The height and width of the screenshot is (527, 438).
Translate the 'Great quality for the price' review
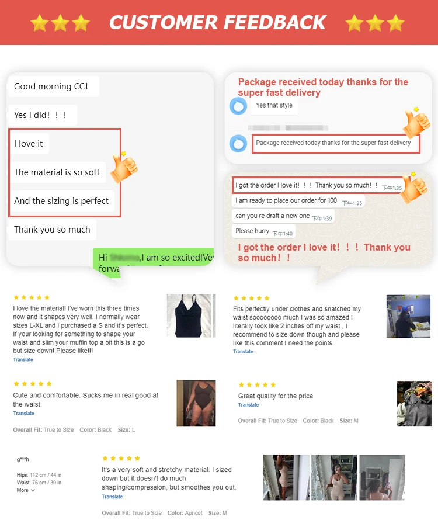248,405
